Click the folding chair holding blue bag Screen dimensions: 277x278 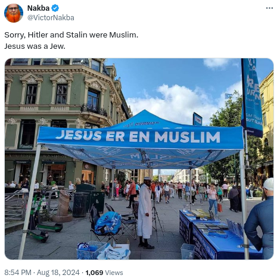(x=106, y=224)
